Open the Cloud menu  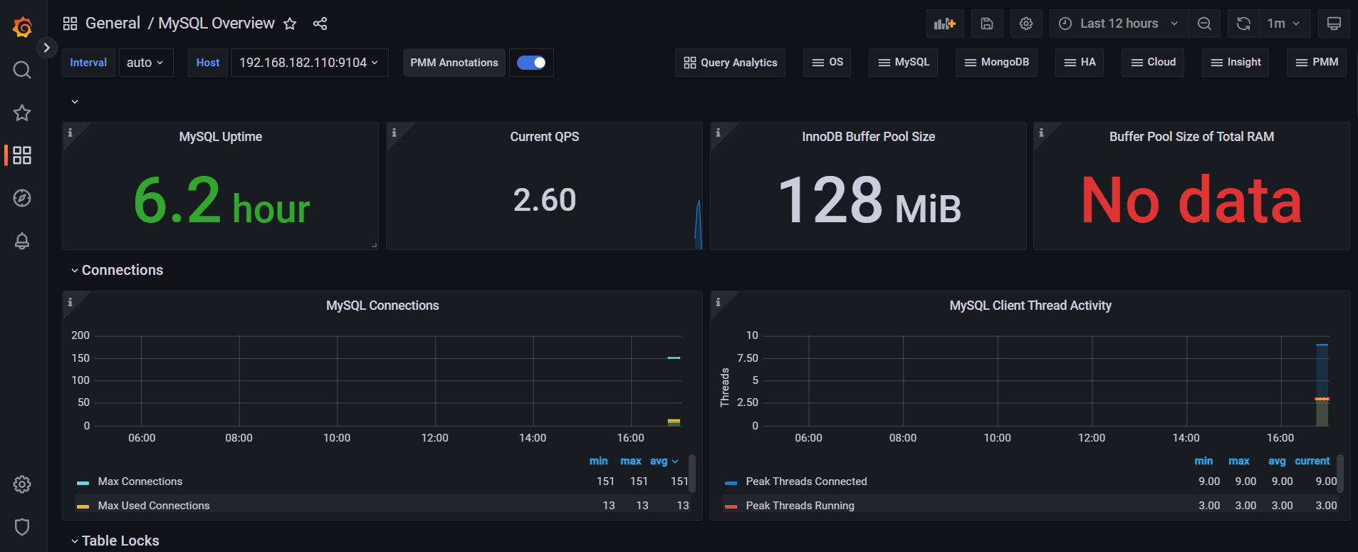(1153, 63)
